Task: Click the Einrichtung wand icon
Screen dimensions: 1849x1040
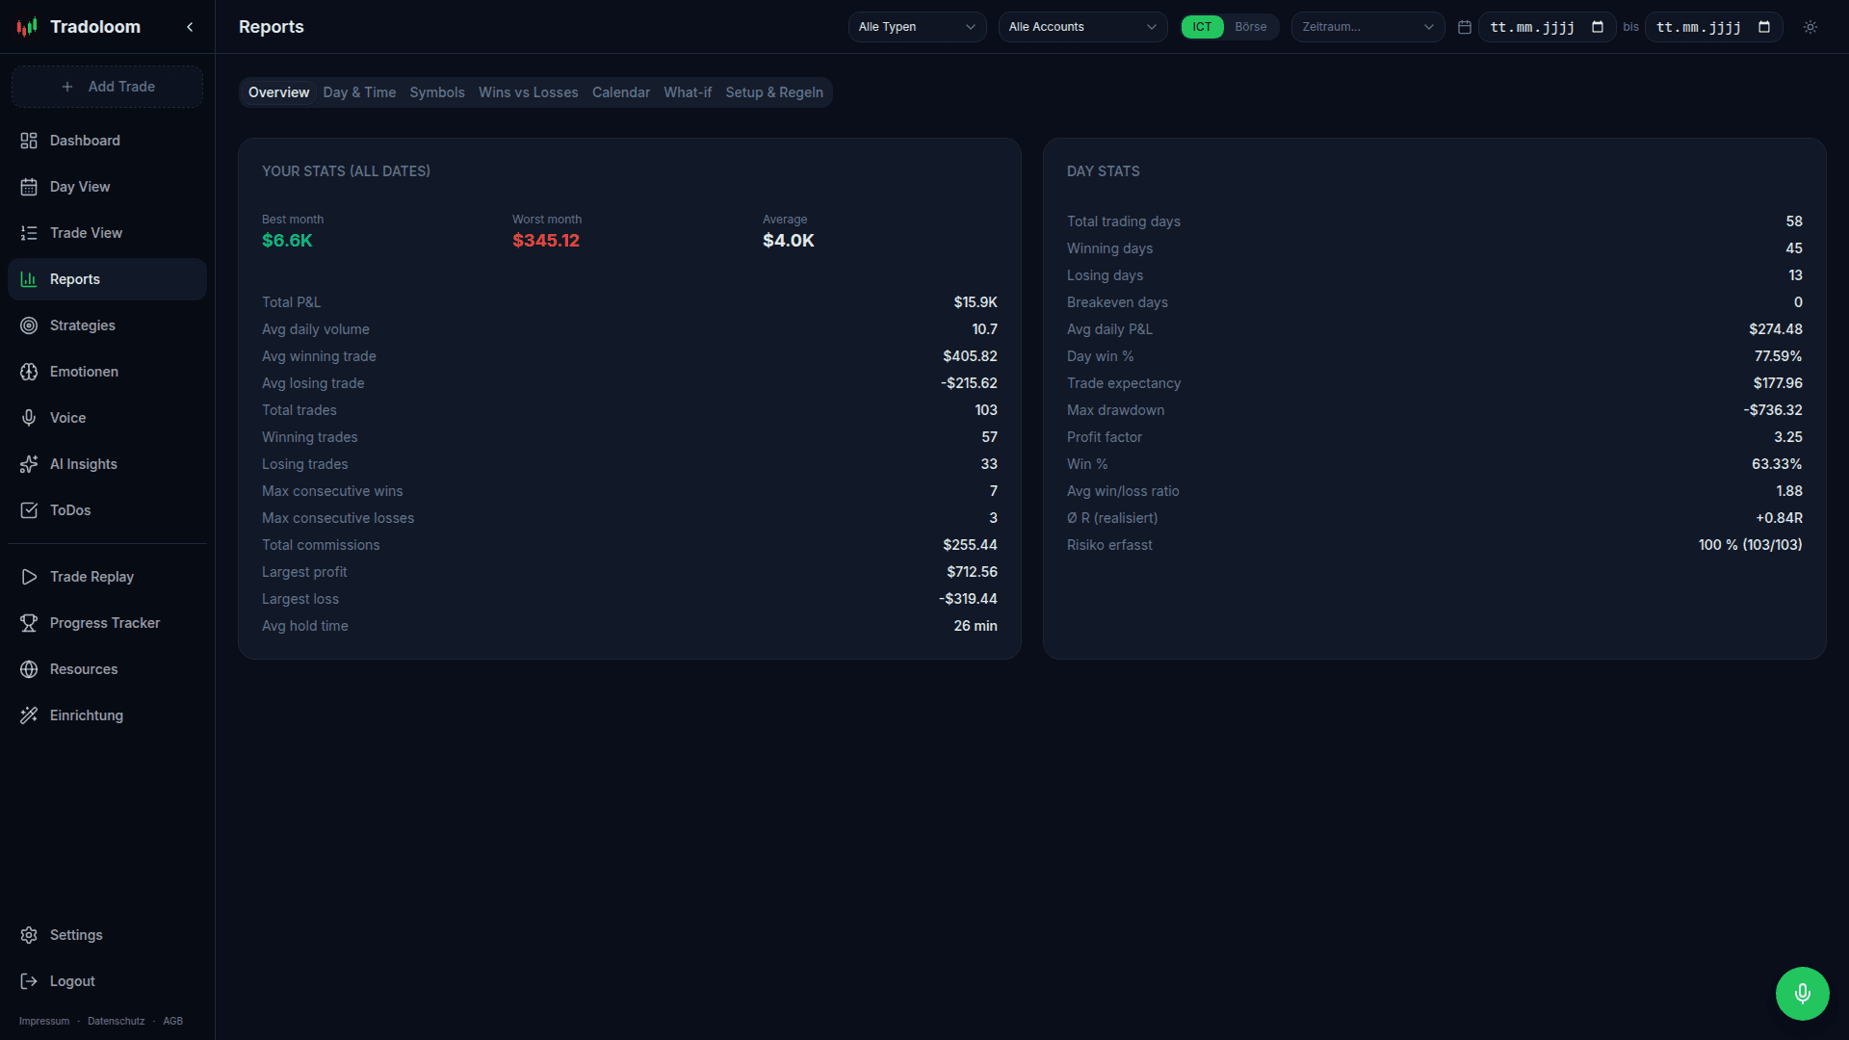Action: [x=29, y=715]
